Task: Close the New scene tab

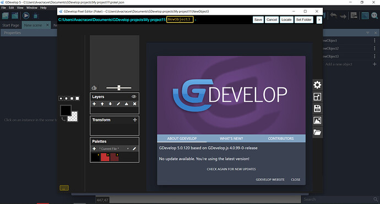Action: (47, 25)
